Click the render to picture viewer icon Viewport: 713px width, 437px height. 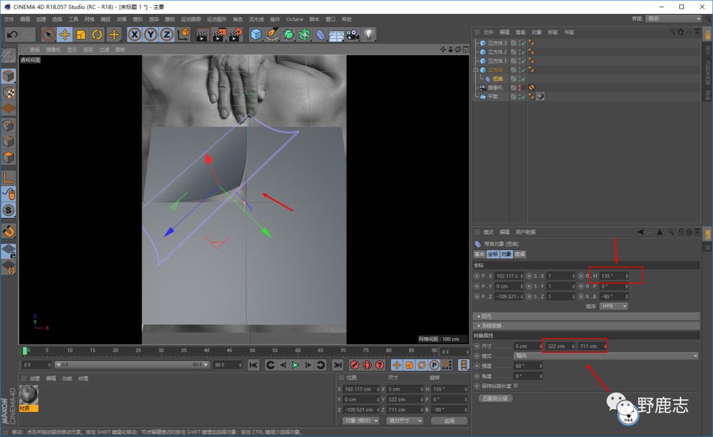click(219, 34)
